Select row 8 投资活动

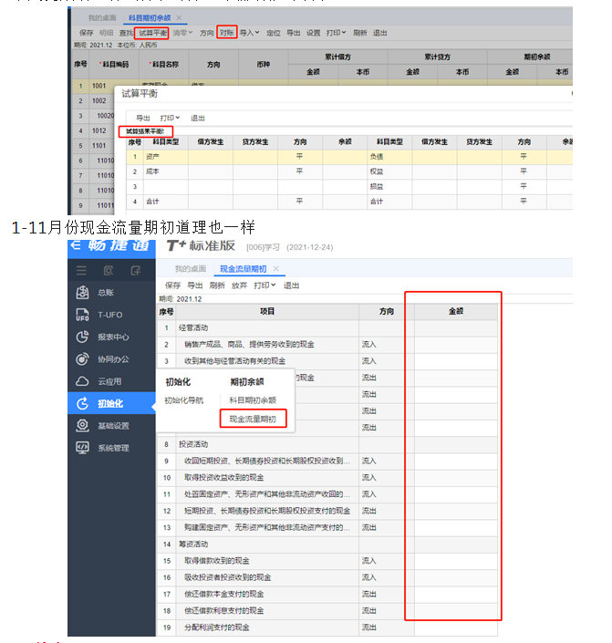pos(327,444)
